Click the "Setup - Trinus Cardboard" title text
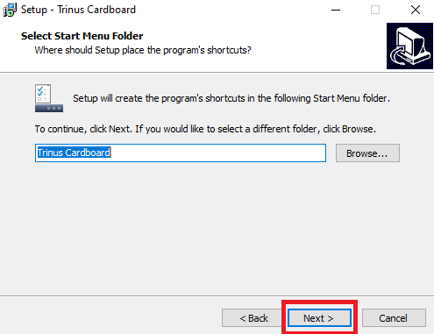434x334 pixels. (78, 10)
